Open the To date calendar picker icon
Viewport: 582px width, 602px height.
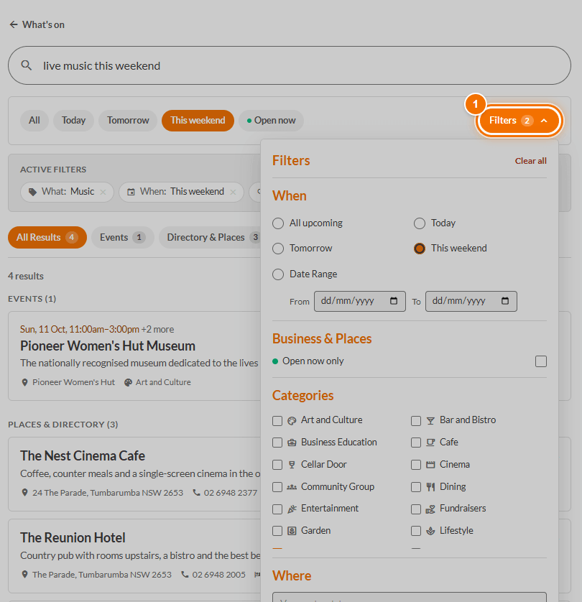click(505, 300)
